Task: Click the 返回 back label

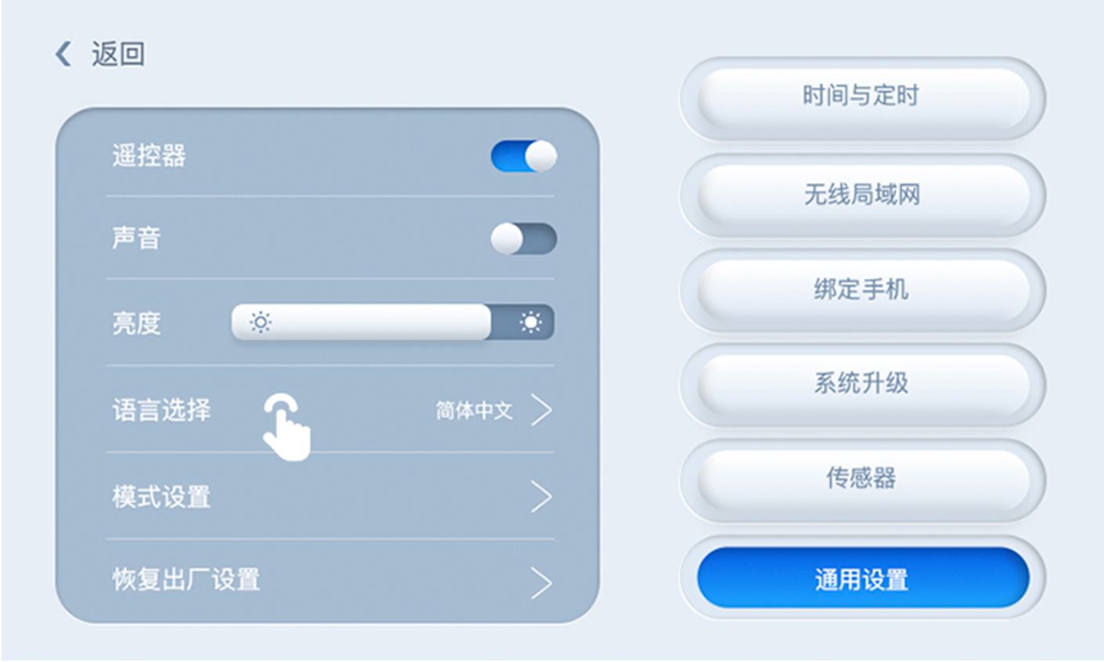Action: (x=118, y=54)
